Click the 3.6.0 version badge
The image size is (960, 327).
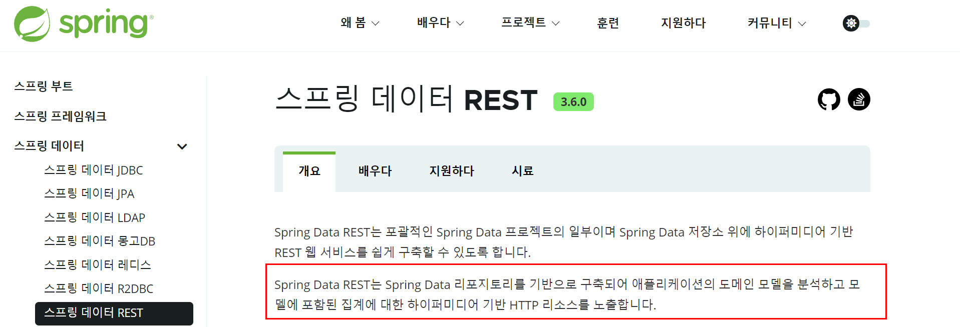click(573, 102)
